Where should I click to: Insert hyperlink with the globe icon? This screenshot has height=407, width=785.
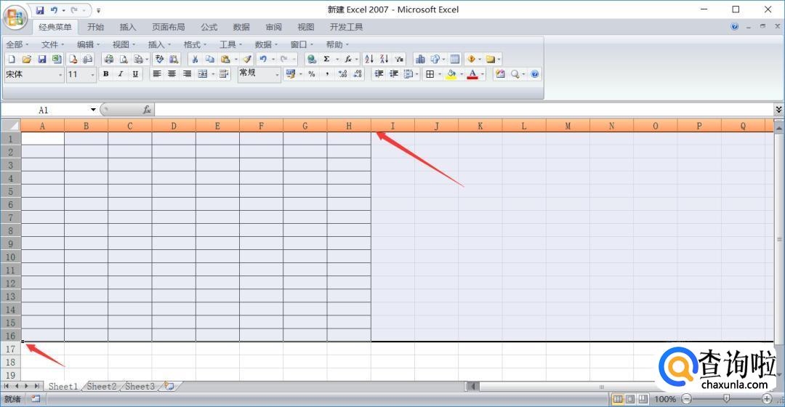pyautogui.click(x=311, y=59)
